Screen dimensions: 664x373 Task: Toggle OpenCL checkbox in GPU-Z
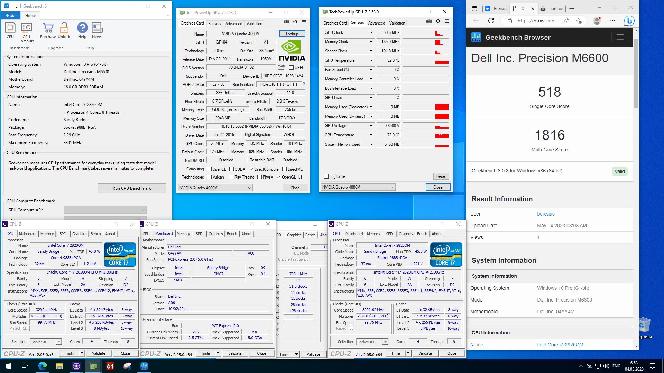209,169
